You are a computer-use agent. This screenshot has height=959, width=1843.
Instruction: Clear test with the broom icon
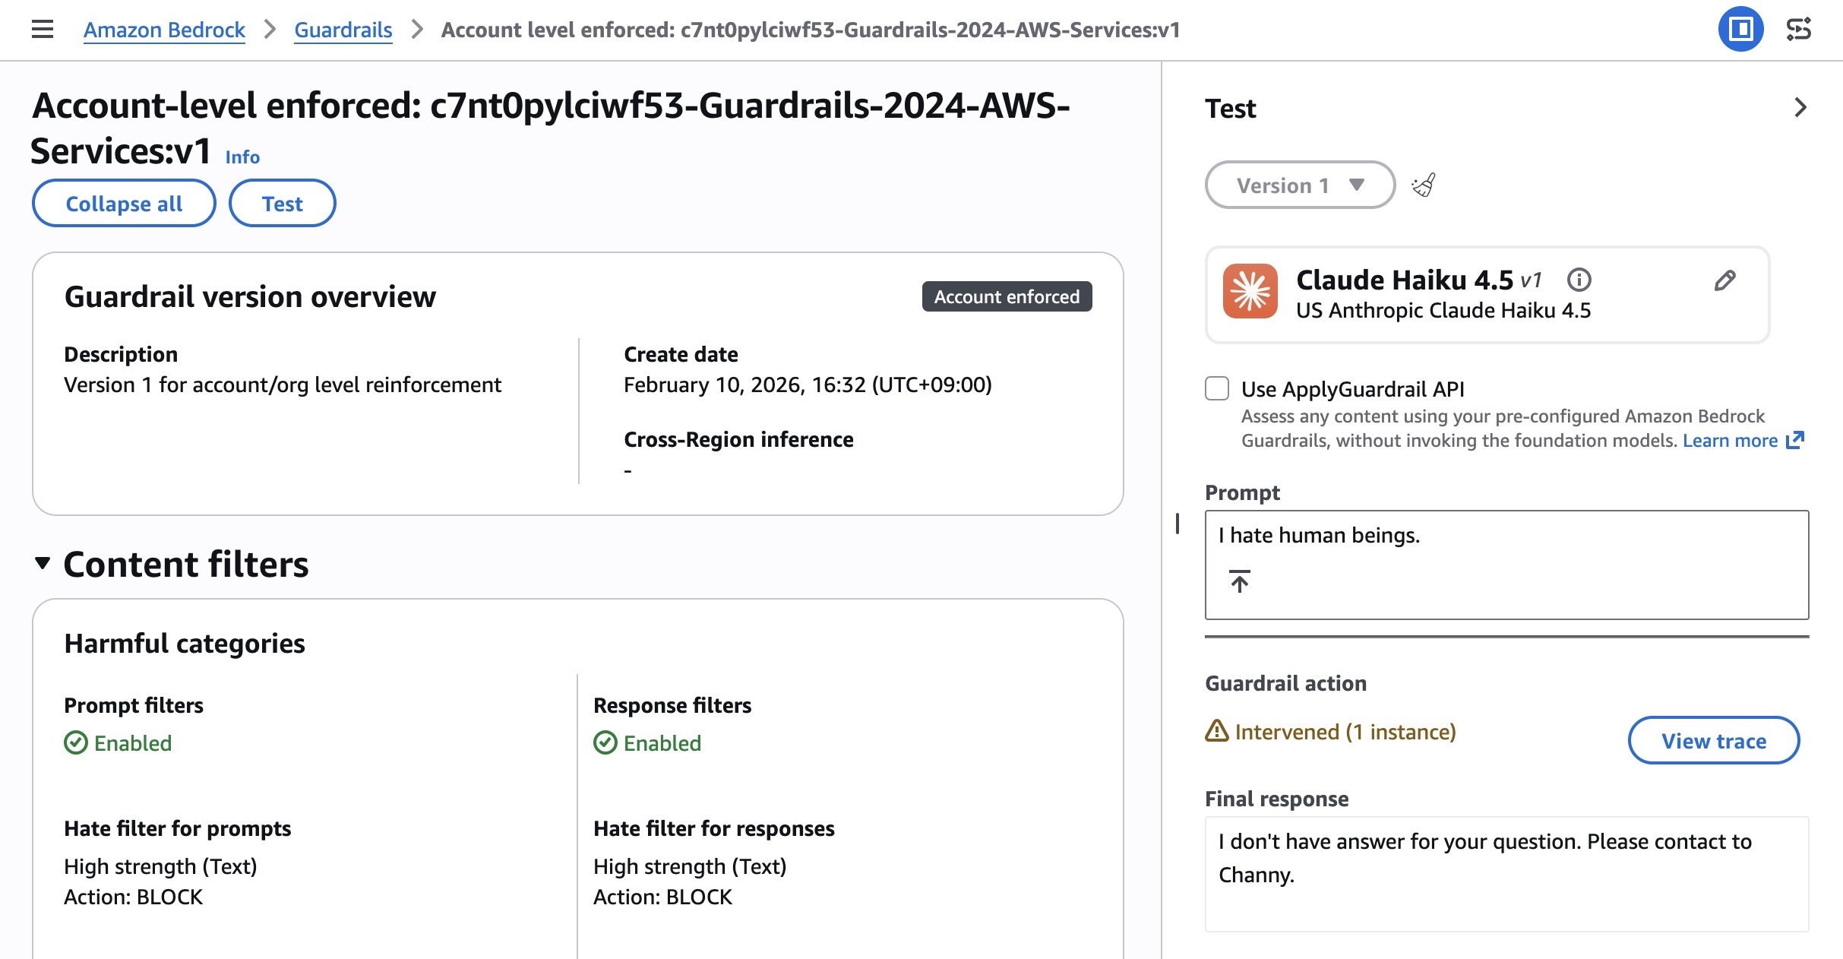point(1424,185)
